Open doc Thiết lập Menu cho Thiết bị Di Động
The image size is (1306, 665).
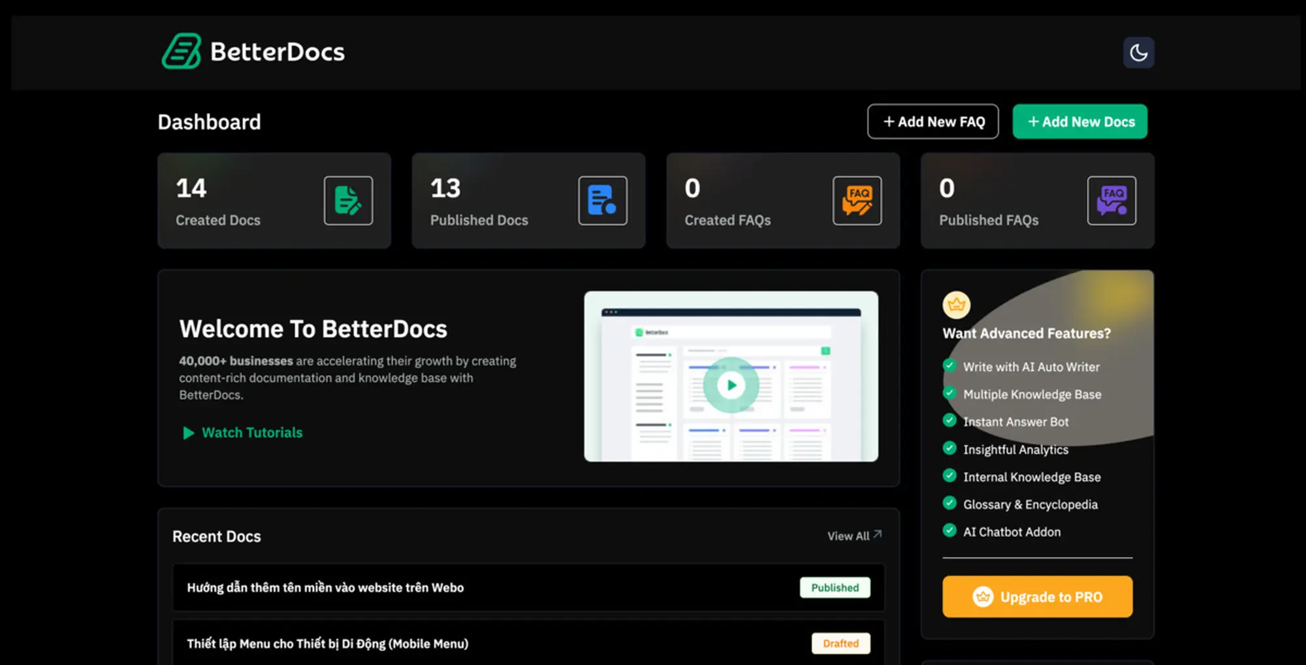528,643
